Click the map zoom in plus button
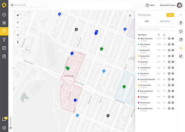 [x=18, y=22]
